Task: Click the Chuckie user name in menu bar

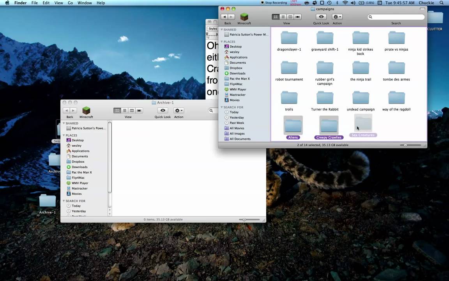Action: tap(426, 3)
